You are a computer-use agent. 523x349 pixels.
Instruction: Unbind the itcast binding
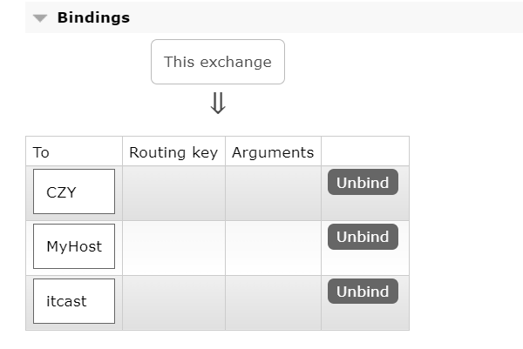[363, 292]
